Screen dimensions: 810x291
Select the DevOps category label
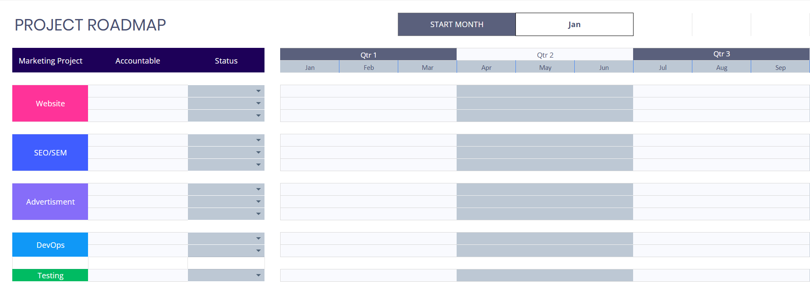pos(50,244)
